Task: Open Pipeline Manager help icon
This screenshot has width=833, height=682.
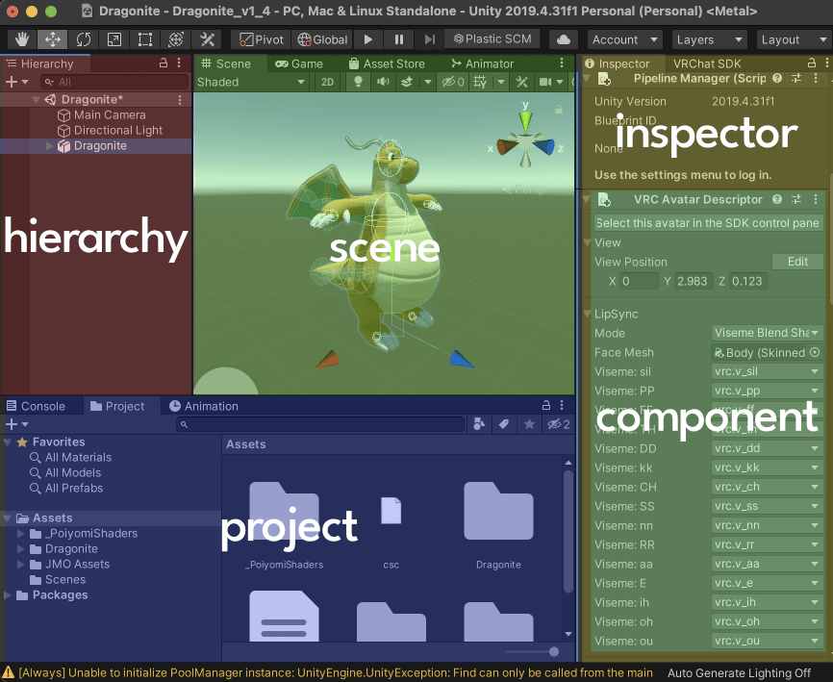Action: 777,79
